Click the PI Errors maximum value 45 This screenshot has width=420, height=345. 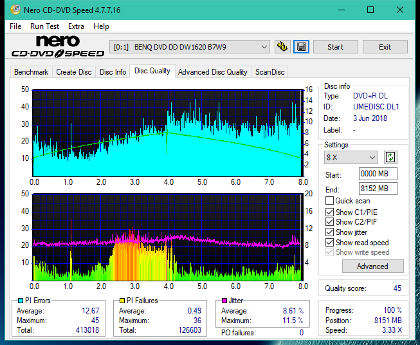click(x=95, y=321)
